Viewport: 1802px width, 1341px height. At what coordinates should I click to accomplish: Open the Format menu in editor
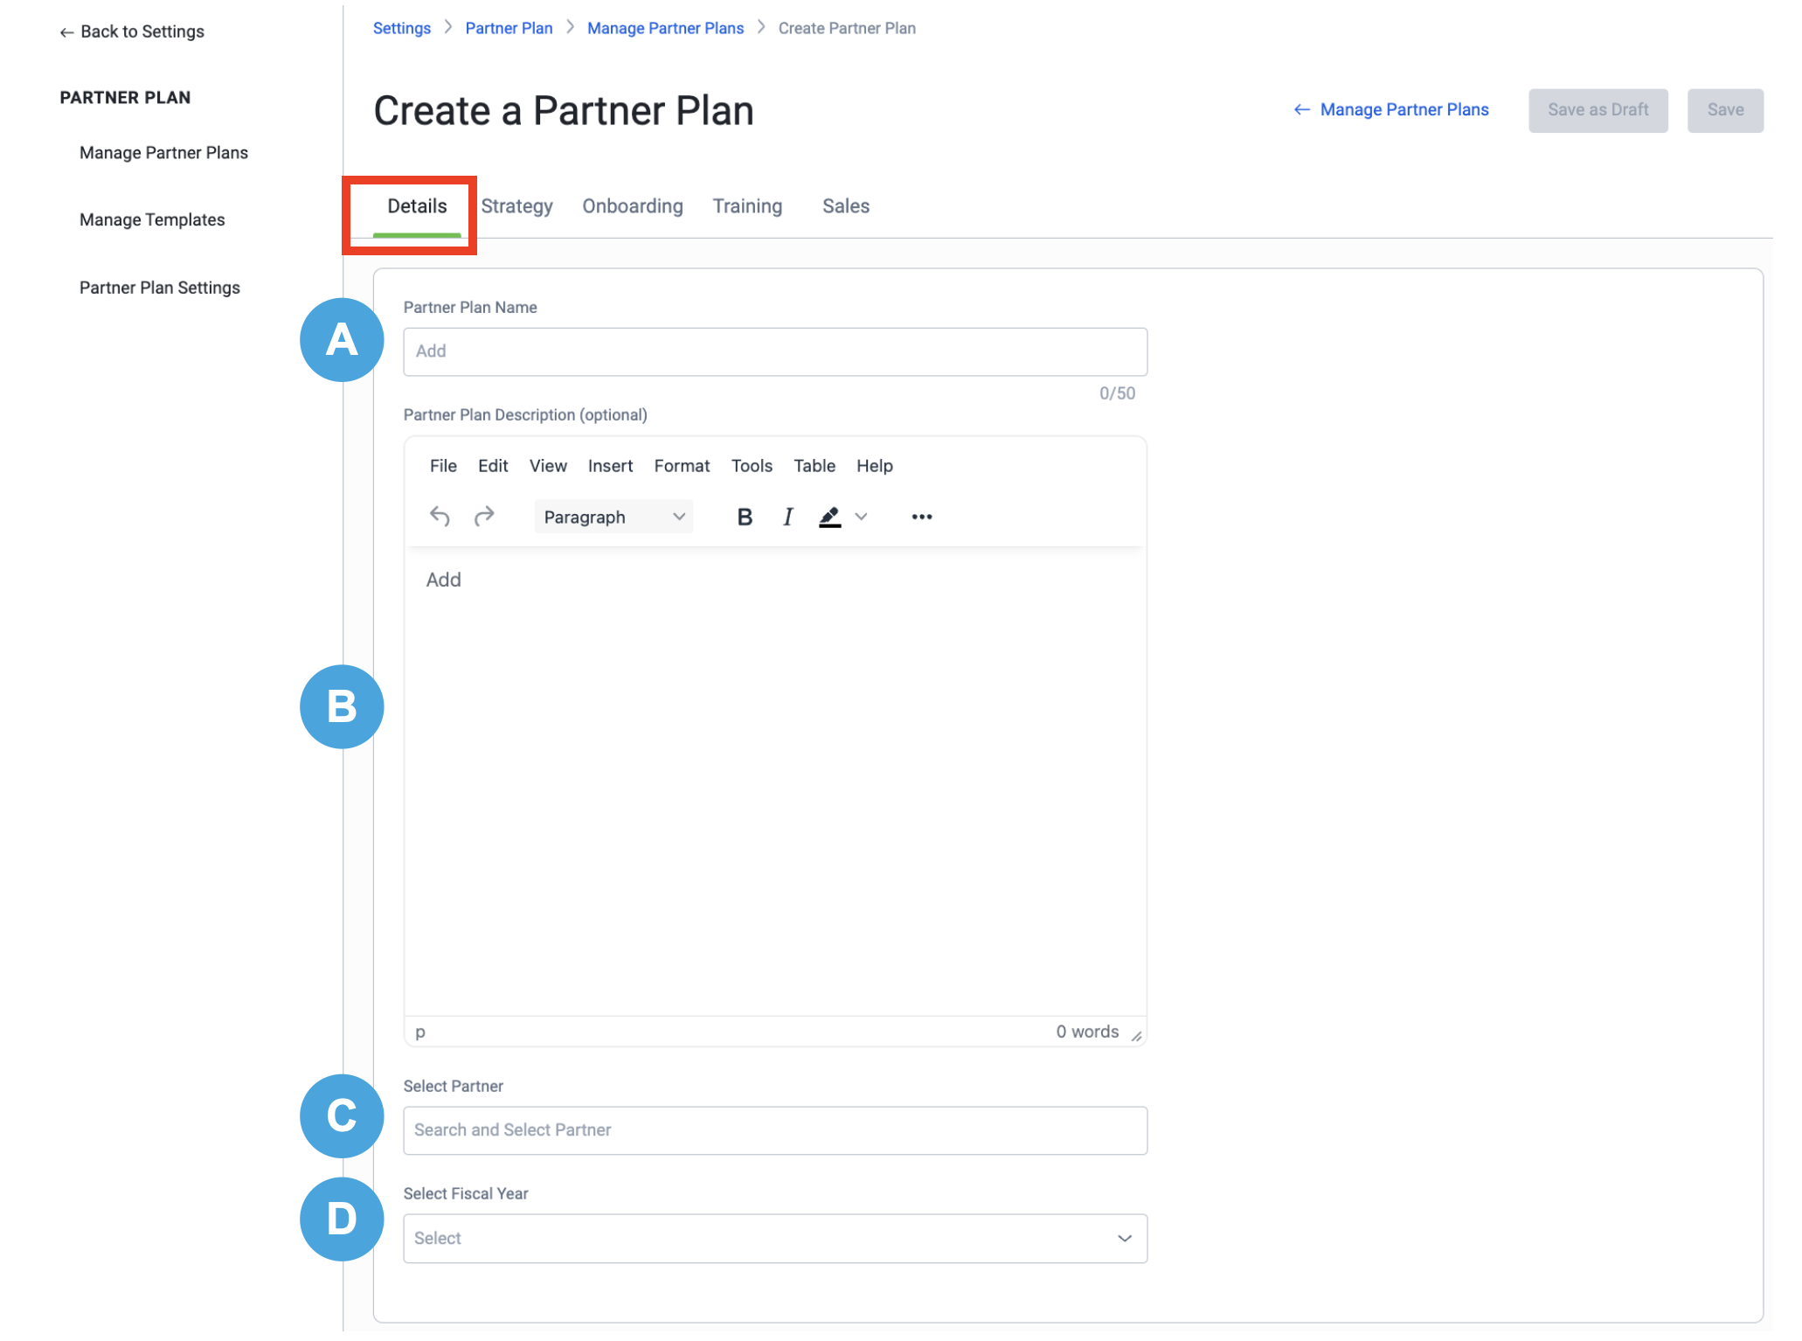point(682,467)
